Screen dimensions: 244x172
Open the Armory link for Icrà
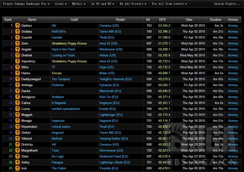[x=233, y=168]
